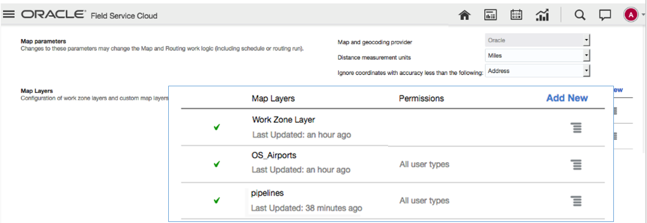Toggle the OS_Airports layer green checkmark
Image resolution: width=647 pixels, height=223 pixels.
point(217,164)
